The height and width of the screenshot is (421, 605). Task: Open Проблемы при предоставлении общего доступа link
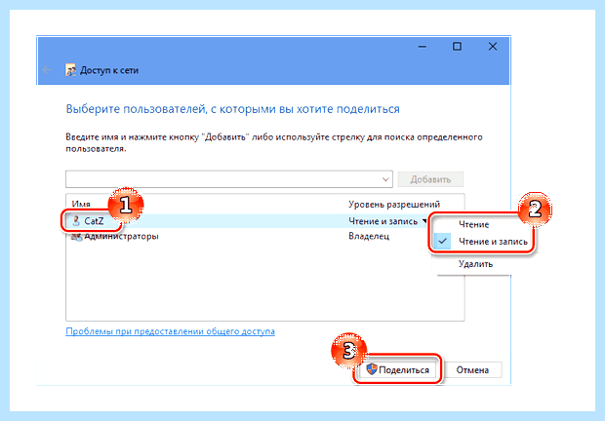click(x=170, y=331)
